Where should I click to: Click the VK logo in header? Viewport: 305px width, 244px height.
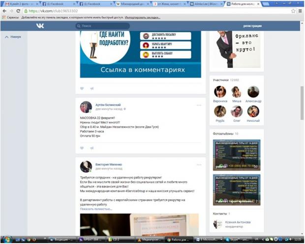(40, 26)
